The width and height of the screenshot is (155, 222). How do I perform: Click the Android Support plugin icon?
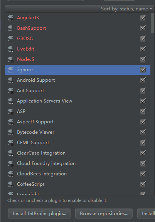click(x=10, y=80)
